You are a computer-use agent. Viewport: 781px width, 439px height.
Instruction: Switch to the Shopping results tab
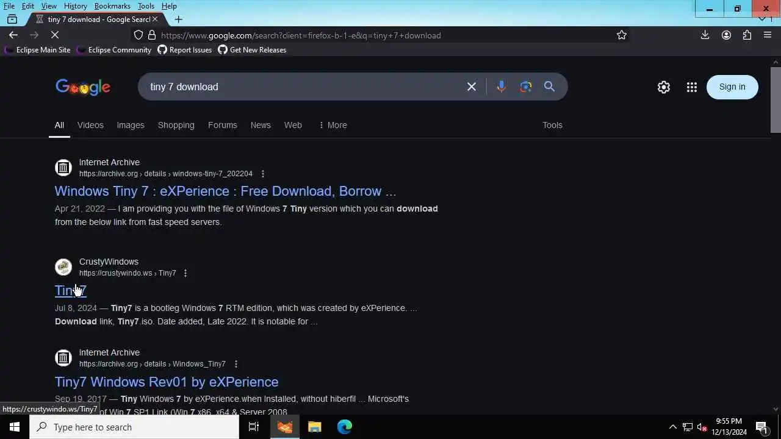(176, 125)
